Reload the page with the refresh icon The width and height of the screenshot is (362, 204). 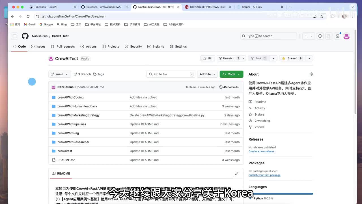(28, 16)
